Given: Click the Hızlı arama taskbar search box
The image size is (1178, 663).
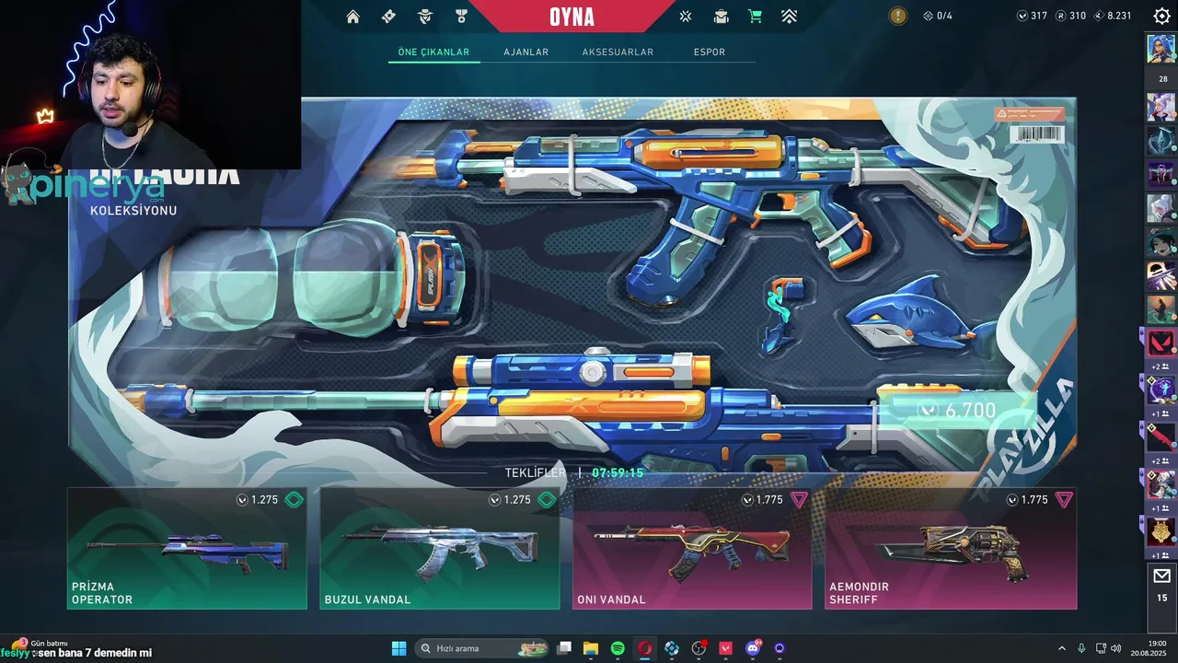Looking at the screenshot, I should [x=483, y=648].
